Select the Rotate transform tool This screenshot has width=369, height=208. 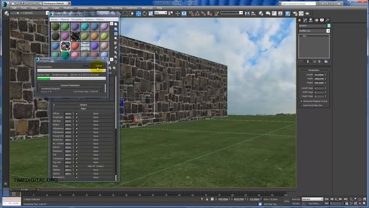pyautogui.click(x=145, y=13)
